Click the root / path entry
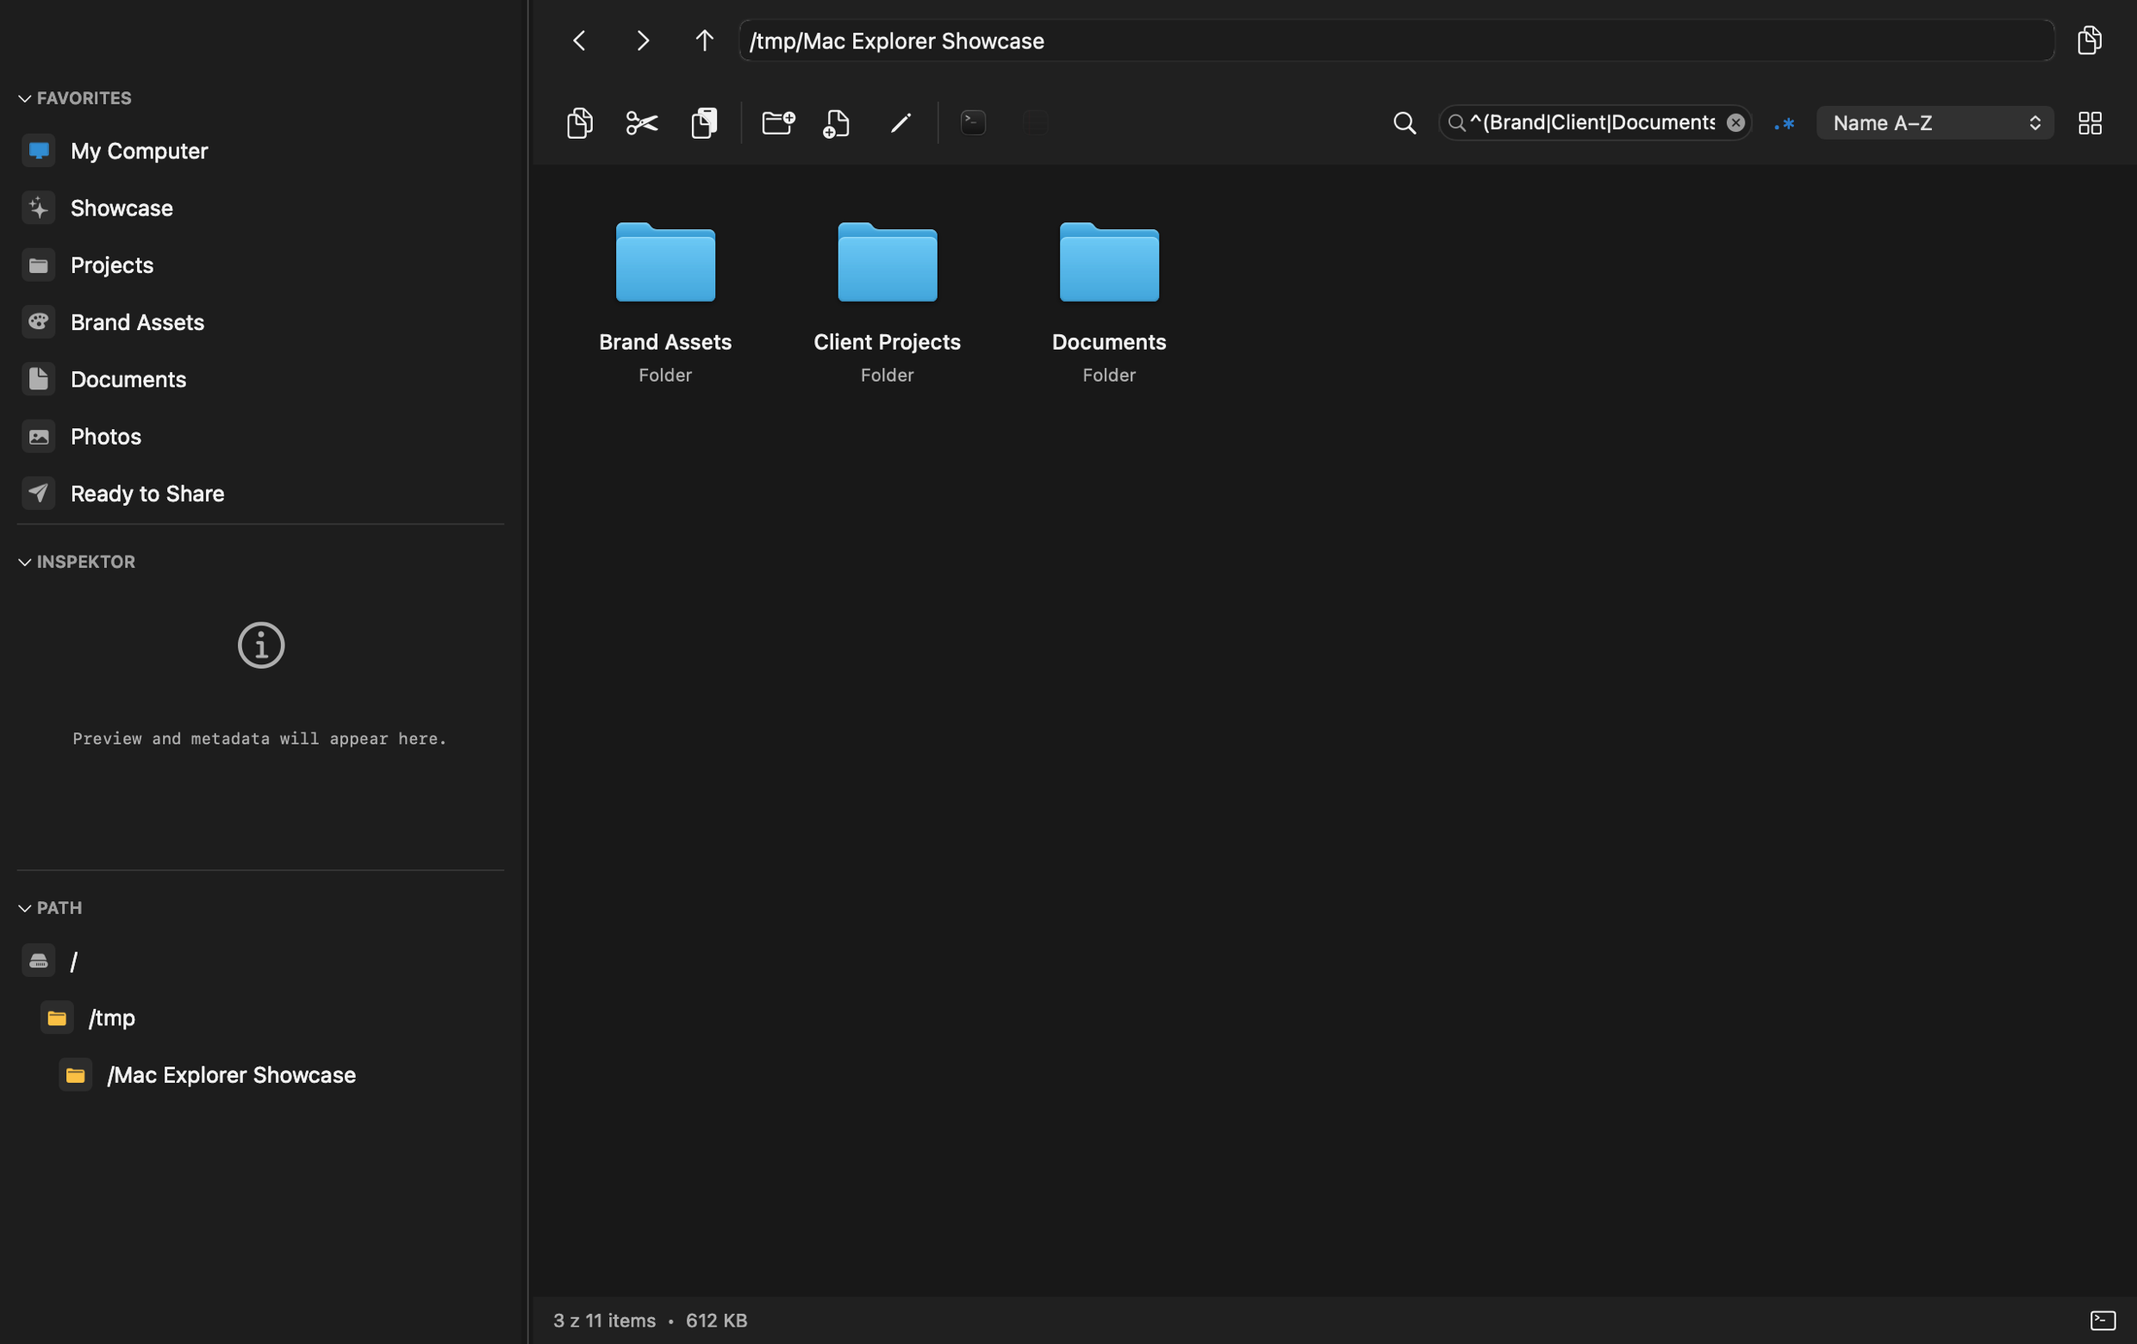Screen dimensions: 2137x1344 pos(73,961)
